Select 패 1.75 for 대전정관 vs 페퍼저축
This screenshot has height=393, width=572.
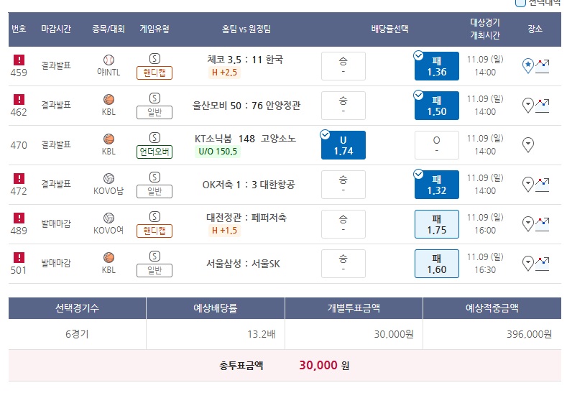click(437, 224)
